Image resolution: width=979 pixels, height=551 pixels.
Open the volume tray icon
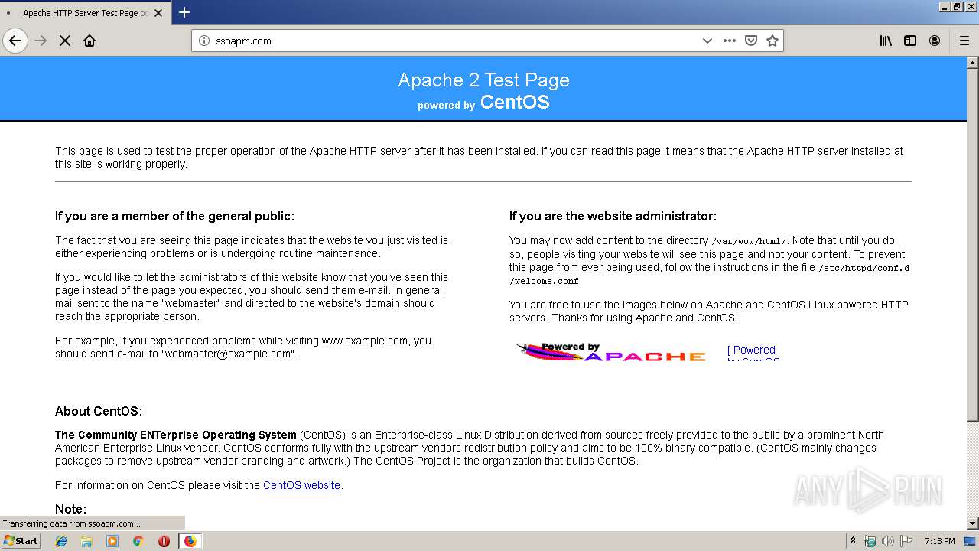888,541
